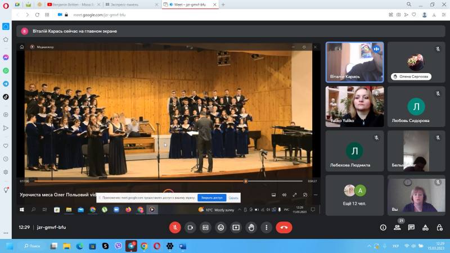This screenshot has width=450, height=253.
Task: Take snapshot camera icon in toolbar
Action: tap(398, 15)
